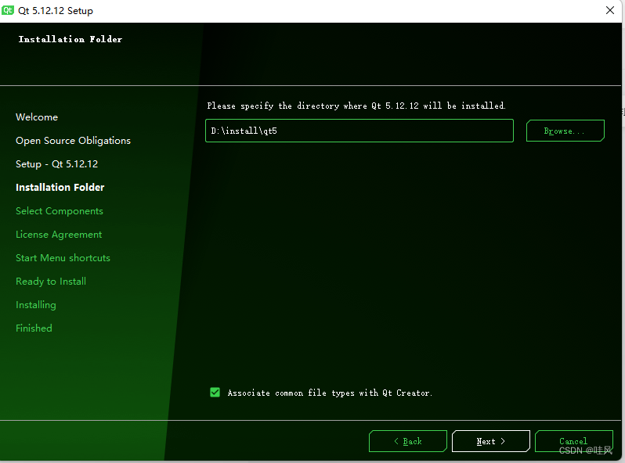
Task: Click the Installation Folder page heading
Action: (70, 39)
